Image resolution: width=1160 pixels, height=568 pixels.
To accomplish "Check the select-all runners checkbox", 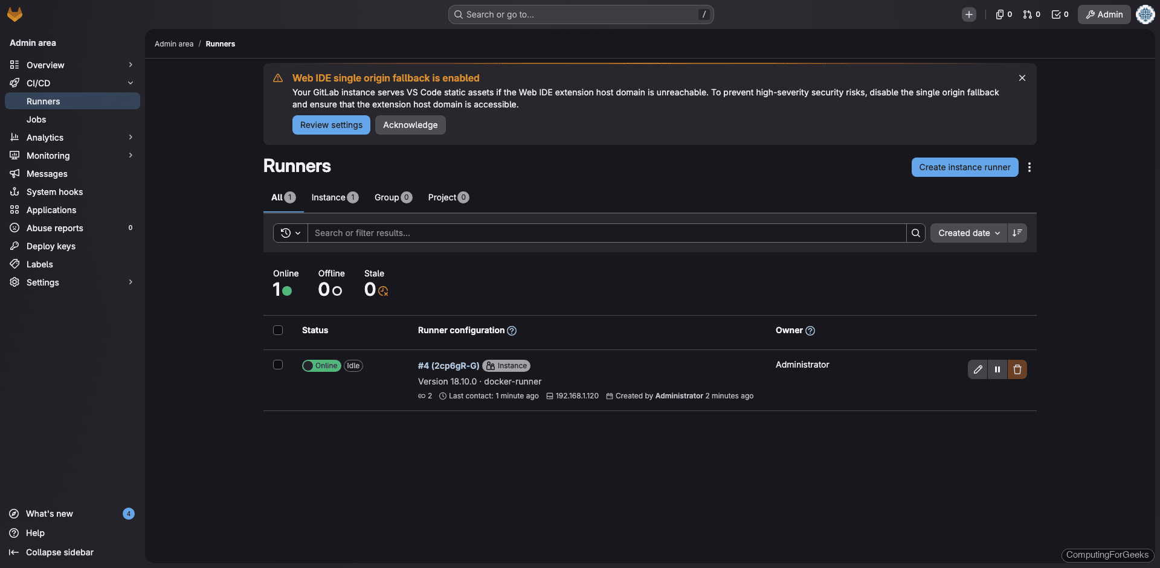I will coord(278,330).
